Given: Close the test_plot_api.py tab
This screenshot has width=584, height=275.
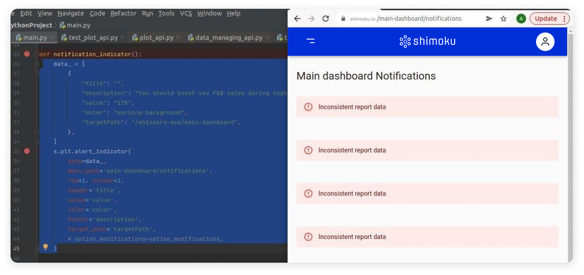Looking at the screenshot, I should point(123,38).
